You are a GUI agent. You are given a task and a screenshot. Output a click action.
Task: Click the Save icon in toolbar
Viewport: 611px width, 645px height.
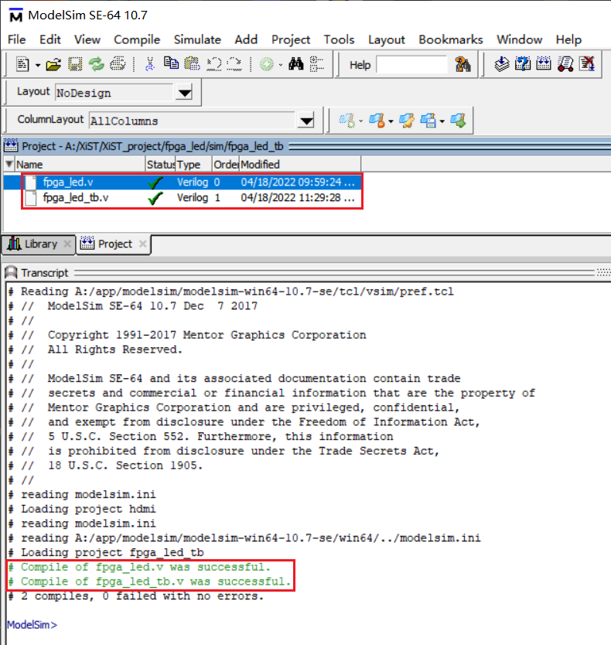75,65
